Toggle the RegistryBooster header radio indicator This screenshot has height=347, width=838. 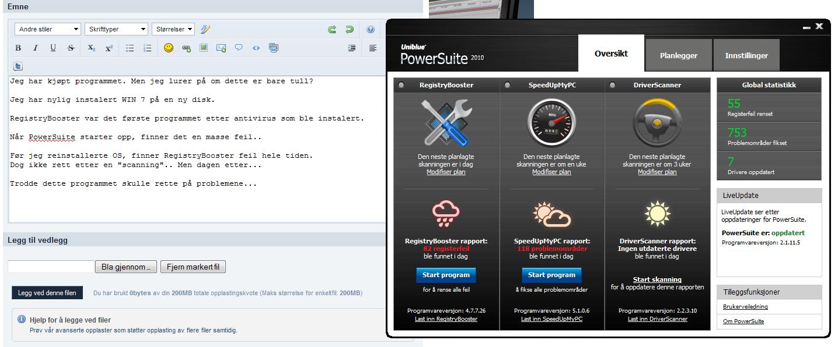401,85
